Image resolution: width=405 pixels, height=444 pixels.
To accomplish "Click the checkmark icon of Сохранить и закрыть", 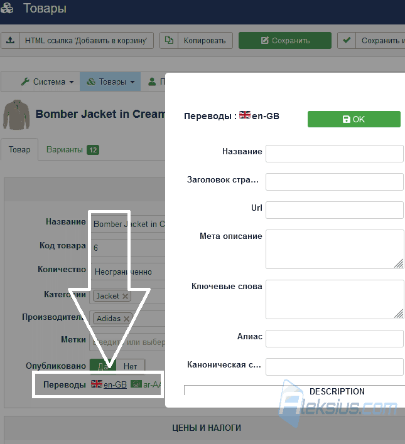I will [x=347, y=41].
